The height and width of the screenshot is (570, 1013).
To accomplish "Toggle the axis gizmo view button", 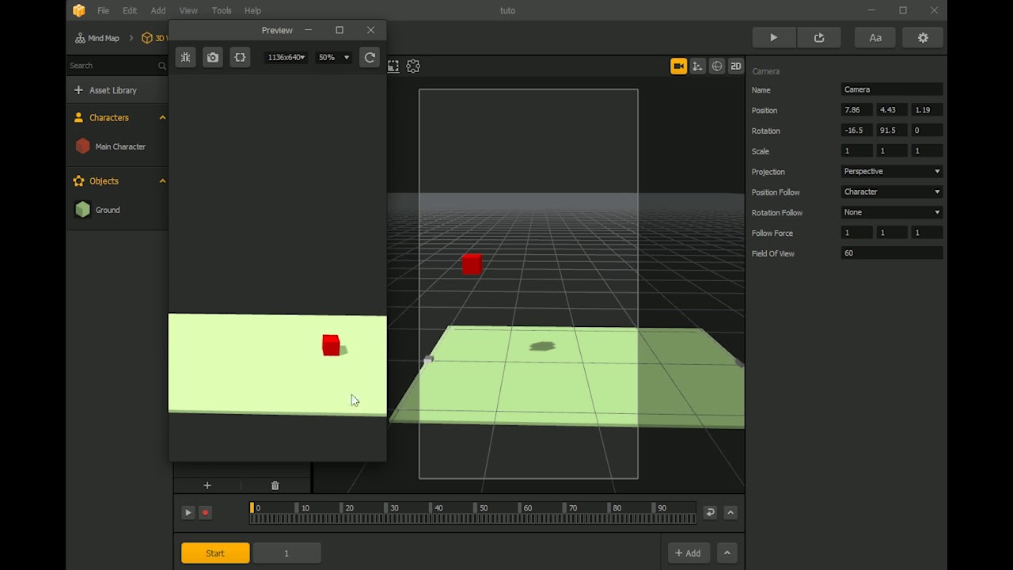I will pyautogui.click(x=697, y=66).
